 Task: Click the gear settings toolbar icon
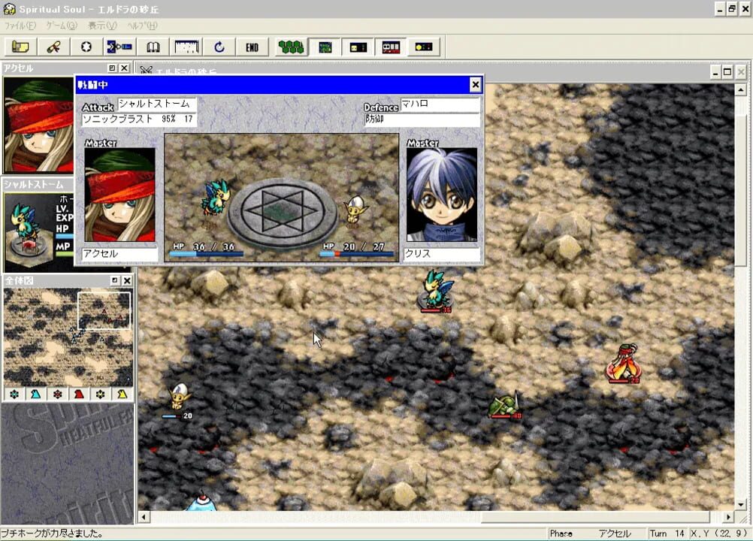coord(86,47)
